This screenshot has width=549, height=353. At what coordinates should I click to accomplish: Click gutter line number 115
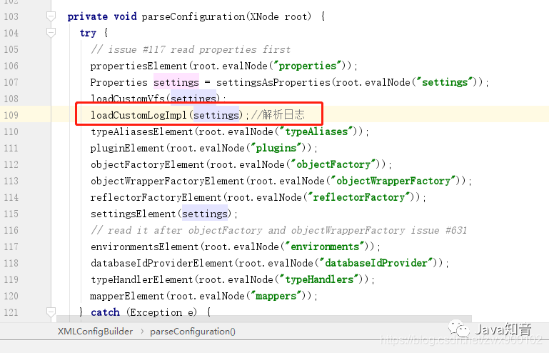point(11,214)
